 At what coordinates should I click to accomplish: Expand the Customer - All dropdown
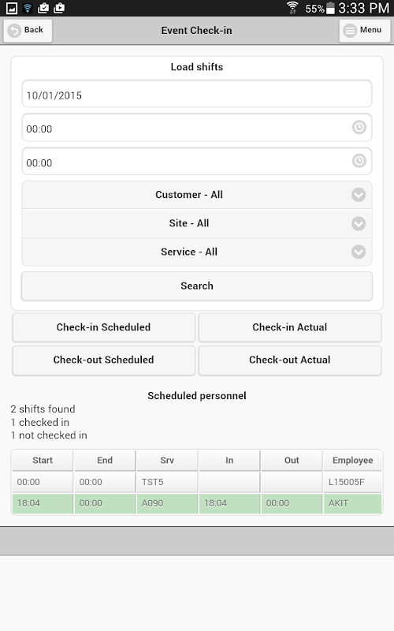tap(196, 195)
